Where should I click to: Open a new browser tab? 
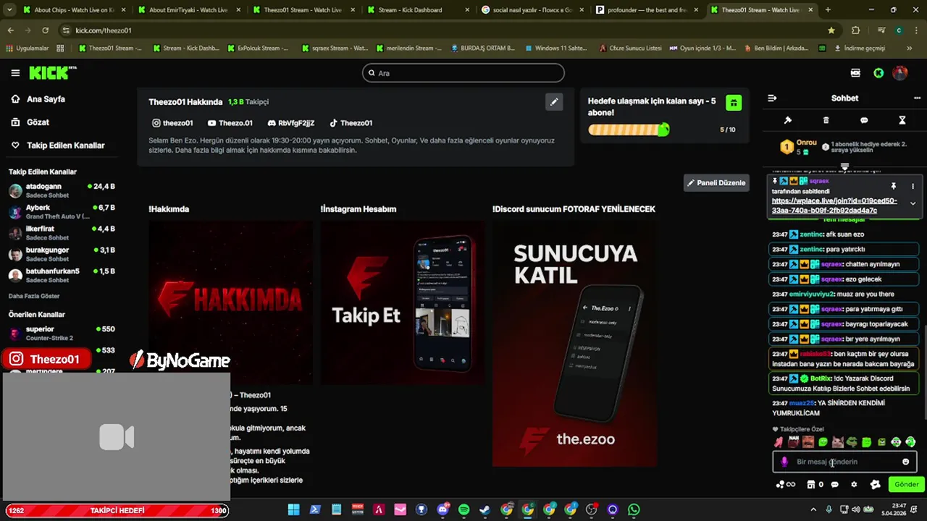828,10
